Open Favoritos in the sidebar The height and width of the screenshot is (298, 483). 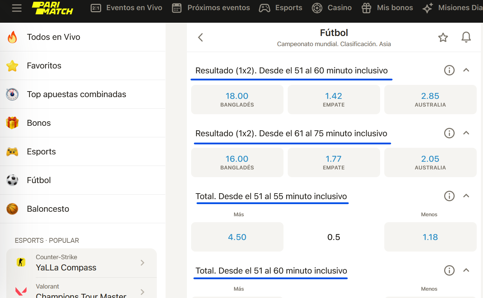point(83,66)
